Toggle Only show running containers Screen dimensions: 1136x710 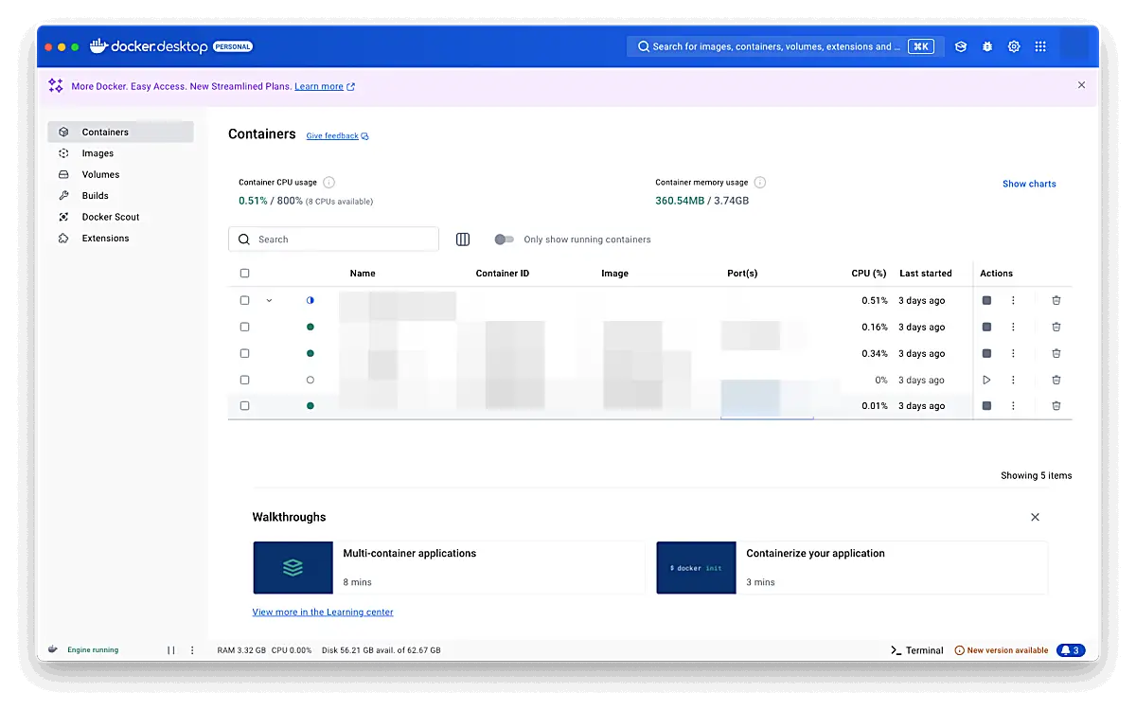504,240
